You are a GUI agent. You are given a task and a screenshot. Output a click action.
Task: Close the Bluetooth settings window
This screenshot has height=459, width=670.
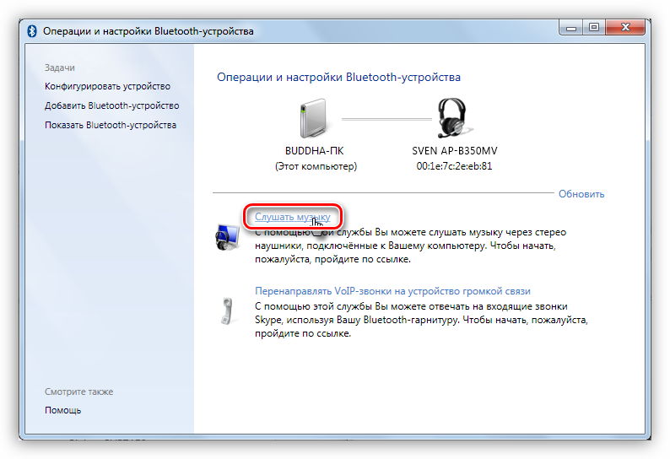click(x=628, y=28)
